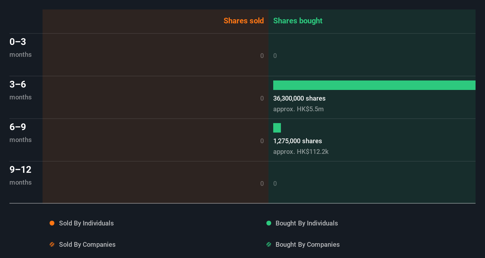This screenshot has width=485, height=258.
Task: Select the 6–9 months row label
Action: pyautogui.click(x=20, y=133)
